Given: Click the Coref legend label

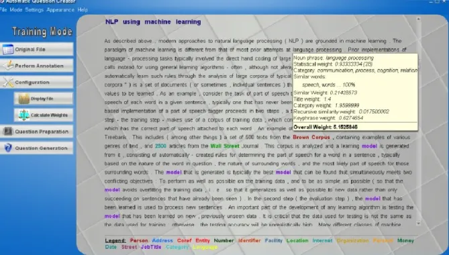Looking at the screenshot, I should pyautogui.click(x=184, y=240).
